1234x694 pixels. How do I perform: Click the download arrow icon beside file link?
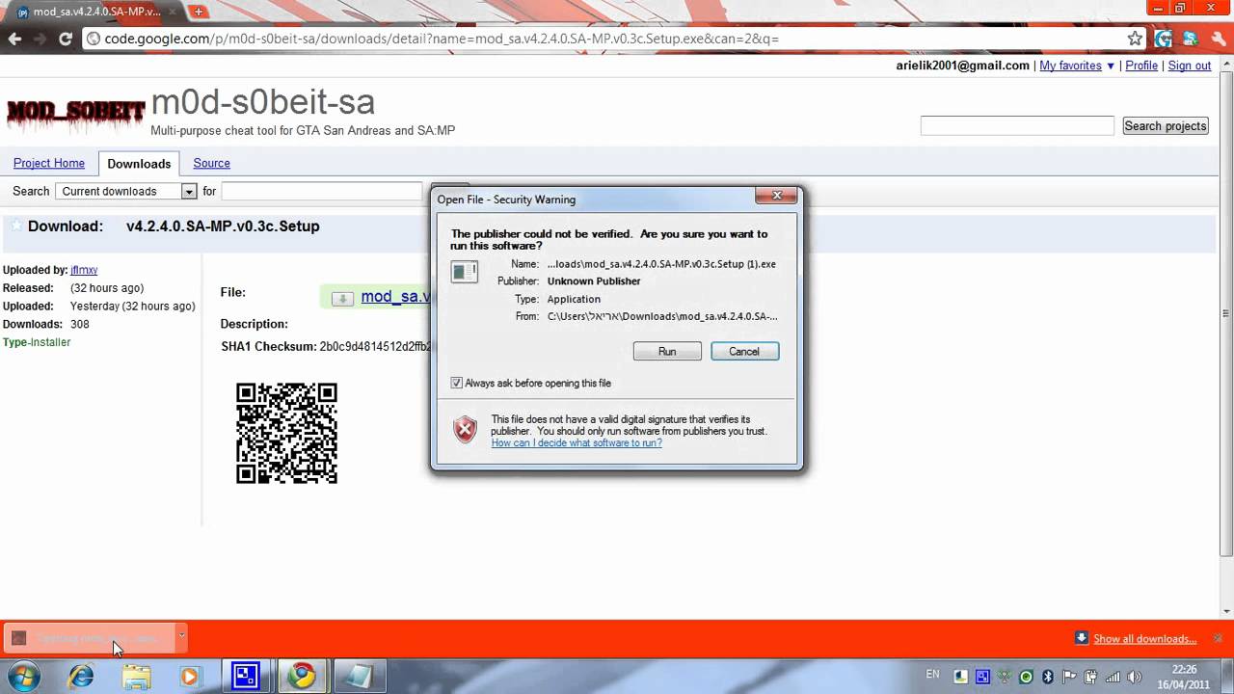click(x=341, y=298)
